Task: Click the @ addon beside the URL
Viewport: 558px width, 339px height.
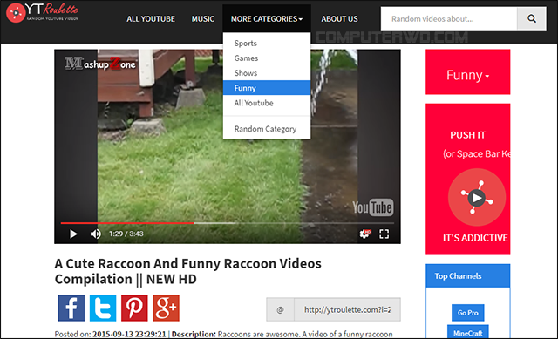Action: click(281, 309)
